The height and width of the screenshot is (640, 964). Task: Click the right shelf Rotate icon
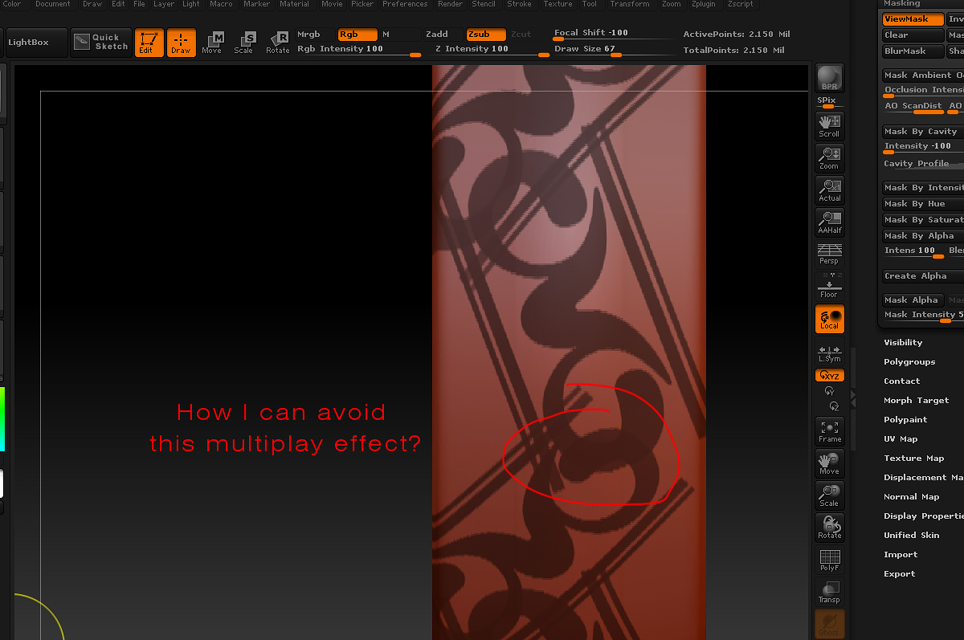pyautogui.click(x=830, y=528)
